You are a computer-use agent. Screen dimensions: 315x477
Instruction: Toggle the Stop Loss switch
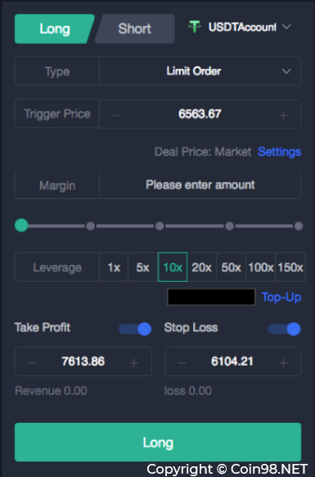[284, 329]
